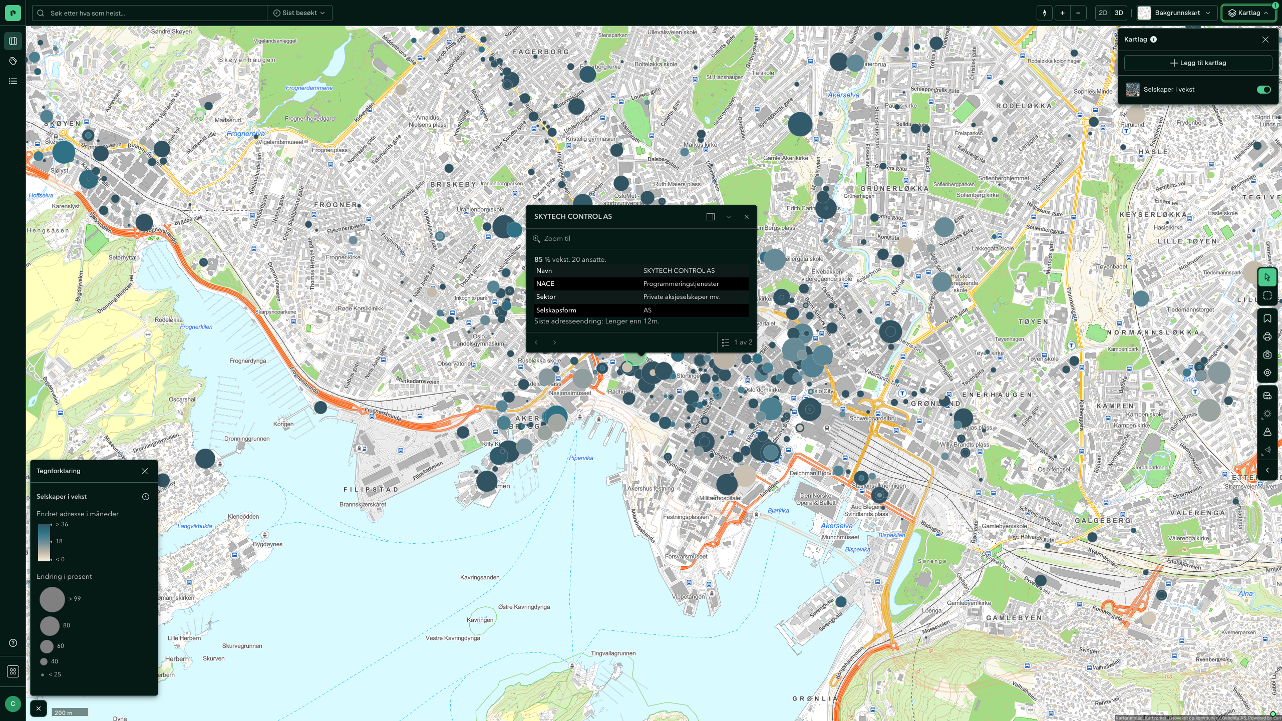Click the Endret adresse color ramp legend
The image size is (1282, 721).
click(44, 542)
